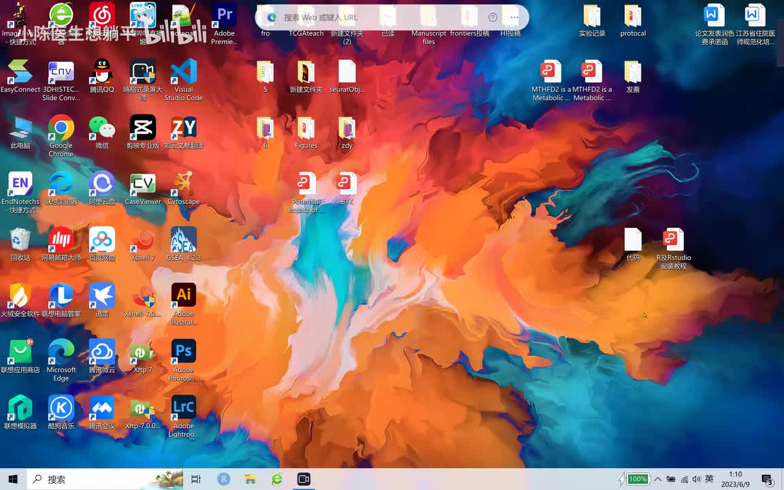784x490 pixels.
Task: Open 知云文献翻译 desktop icon
Action: point(184,132)
